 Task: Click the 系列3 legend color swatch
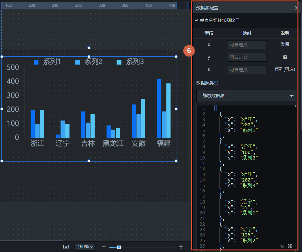119,62
